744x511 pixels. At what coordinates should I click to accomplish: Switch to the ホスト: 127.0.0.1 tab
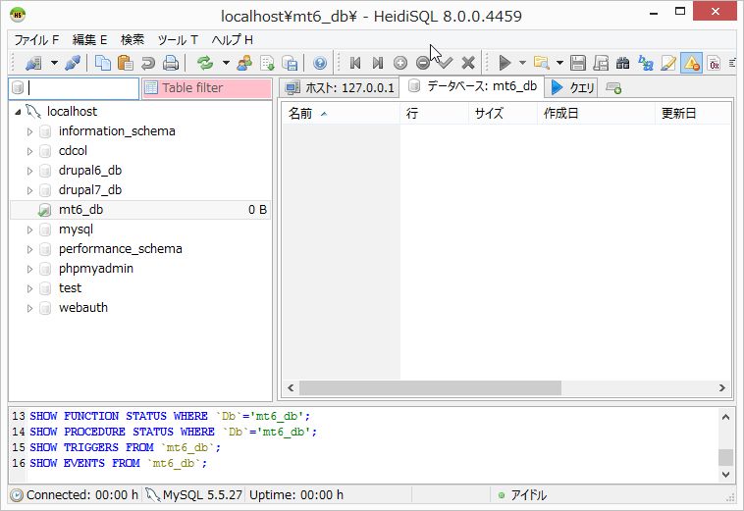(x=340, y=88)
